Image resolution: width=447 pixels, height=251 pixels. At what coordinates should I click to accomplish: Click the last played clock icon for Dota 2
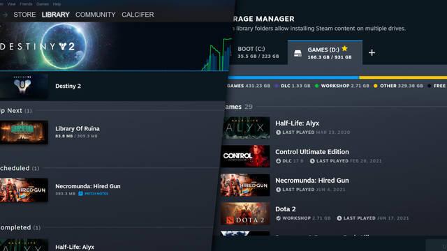point(339,218)
